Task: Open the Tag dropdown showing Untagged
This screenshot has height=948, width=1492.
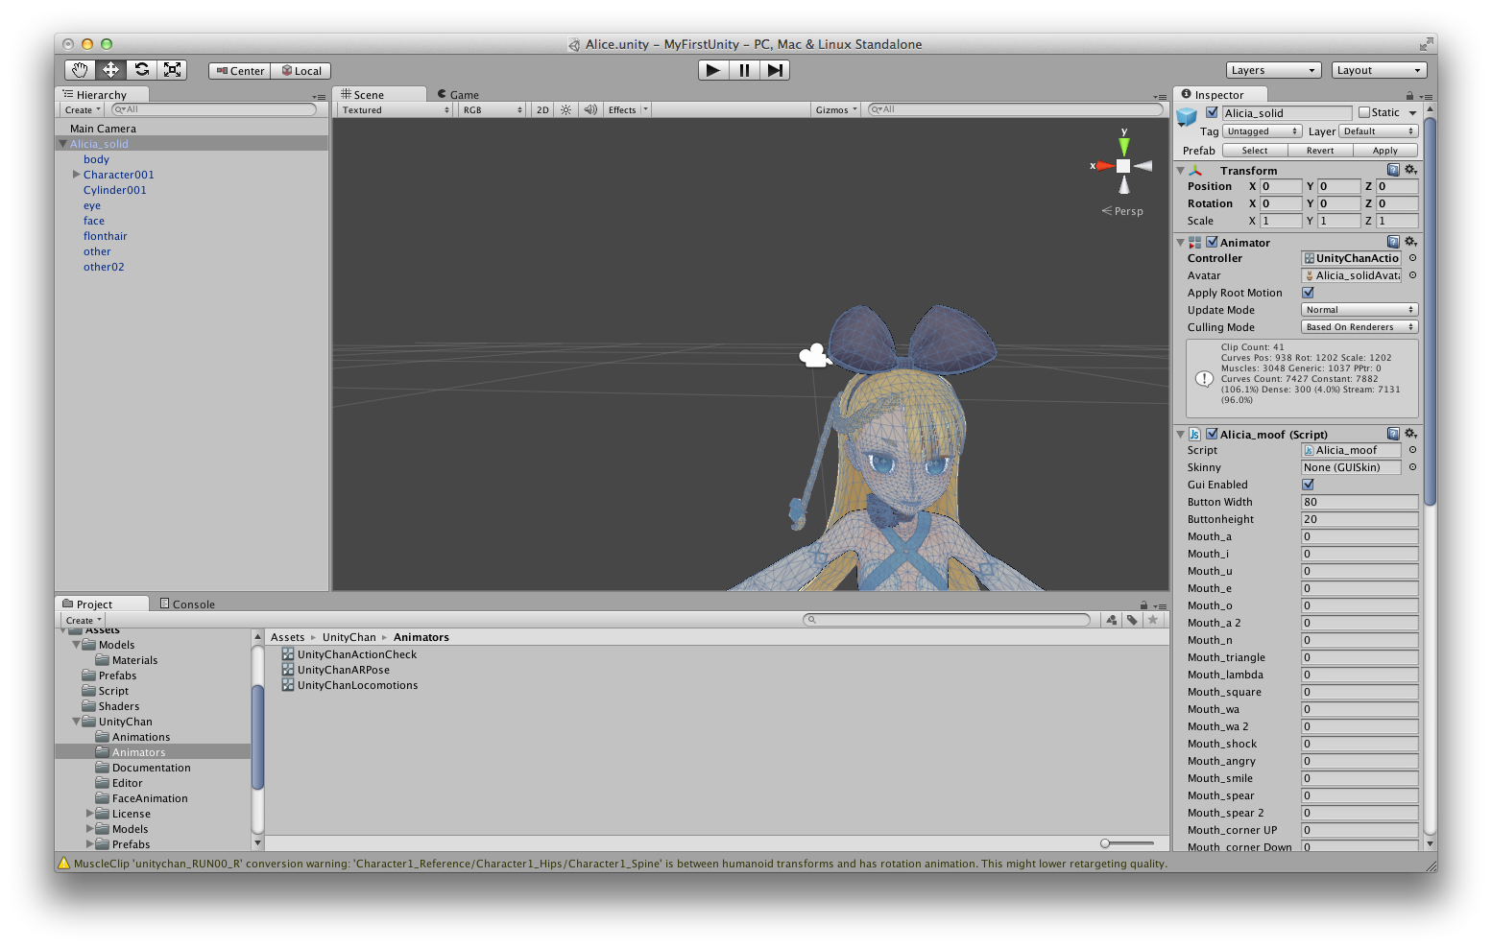Action: point(1262,131)
